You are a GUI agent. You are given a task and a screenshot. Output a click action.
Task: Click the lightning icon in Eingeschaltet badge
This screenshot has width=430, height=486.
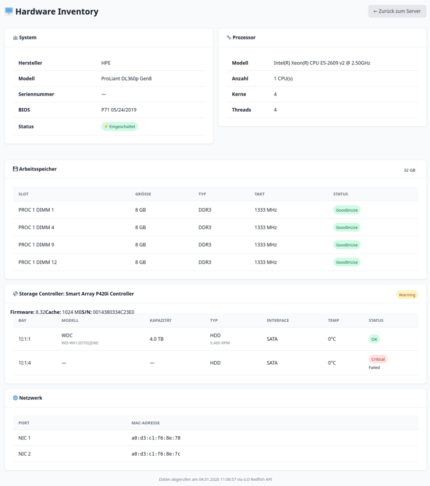point(106,127)
